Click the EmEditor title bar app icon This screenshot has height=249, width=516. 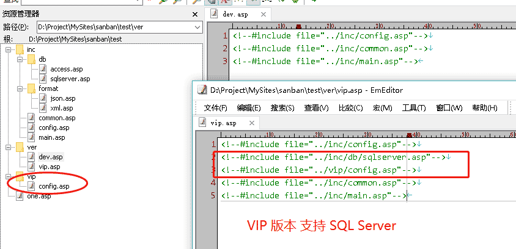click(x=201, y=91)
